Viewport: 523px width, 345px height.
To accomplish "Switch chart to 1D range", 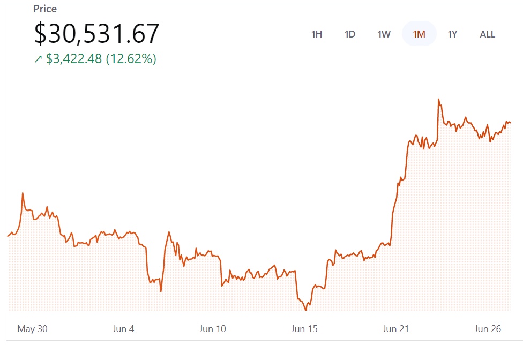I will coord(350,34).
